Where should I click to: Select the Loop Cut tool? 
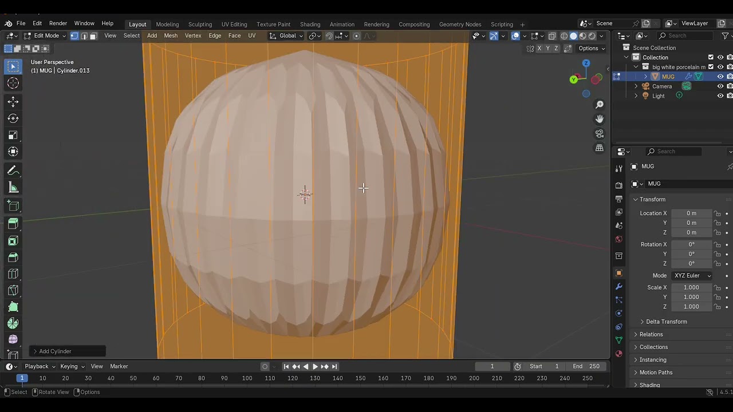pos(13,274)
